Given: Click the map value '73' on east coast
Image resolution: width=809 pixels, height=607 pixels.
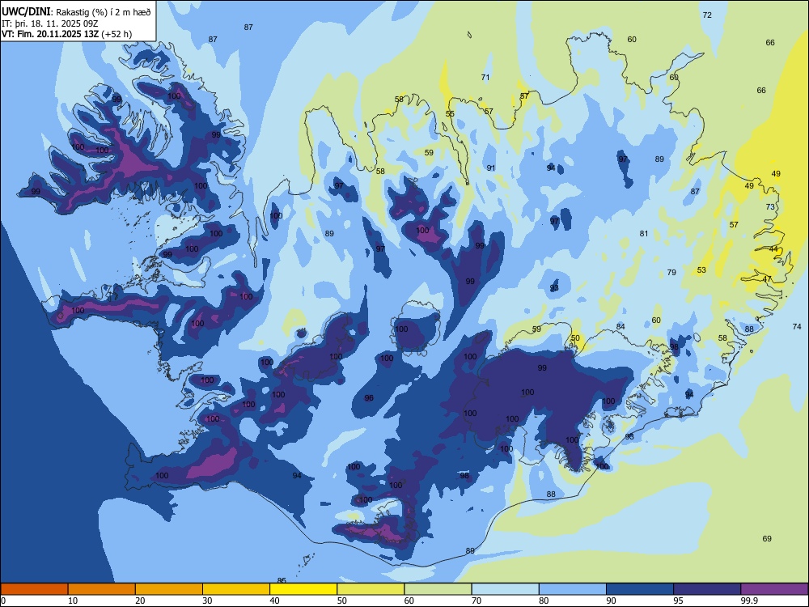Looking at the screenshot, I should point(770,206).
